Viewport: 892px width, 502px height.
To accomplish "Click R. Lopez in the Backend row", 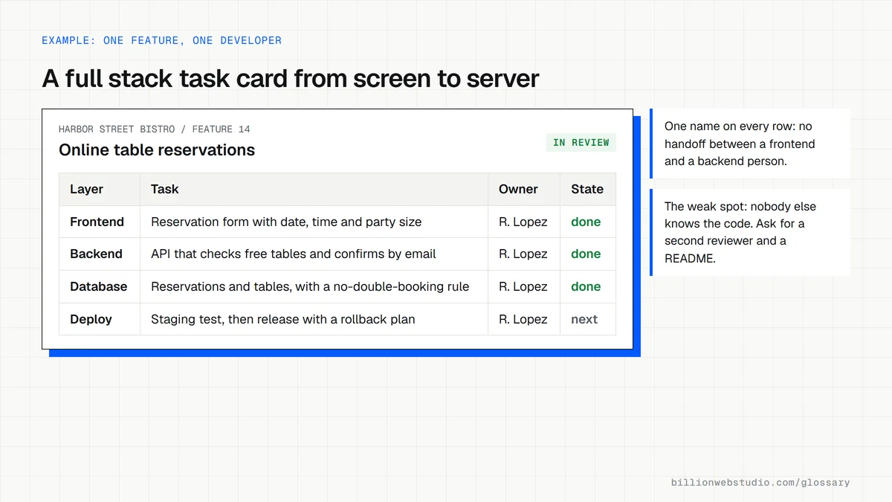I will (523, 254).
